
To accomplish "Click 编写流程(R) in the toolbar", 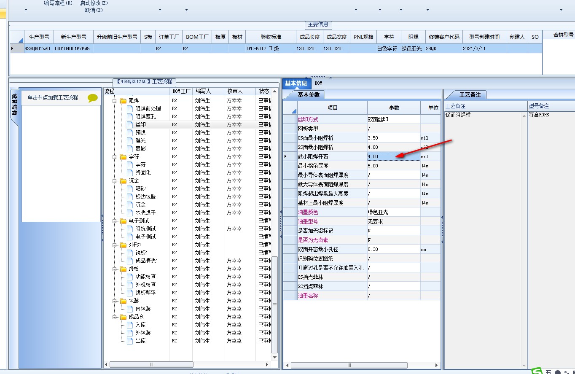I will pyautogui.click(x=58, y=3).
